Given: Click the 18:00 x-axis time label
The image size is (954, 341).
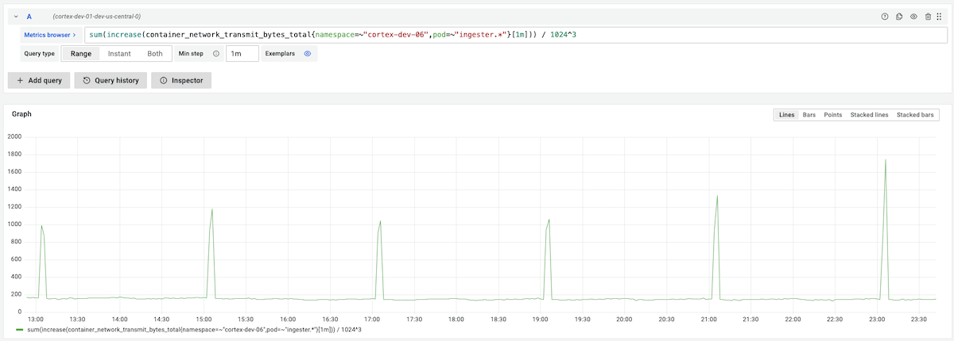Looking at the screenshot, I should [x=456, y=318].
